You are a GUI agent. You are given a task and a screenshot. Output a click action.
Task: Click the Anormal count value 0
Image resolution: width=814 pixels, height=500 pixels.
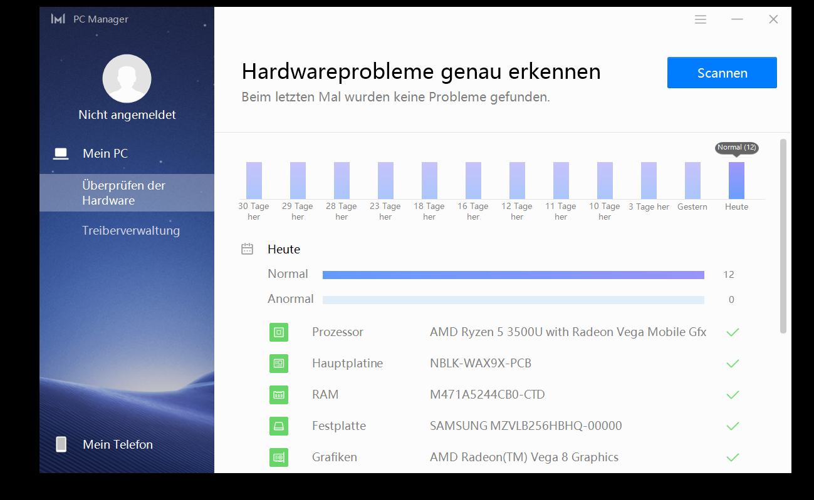click(x=731, y=300)
